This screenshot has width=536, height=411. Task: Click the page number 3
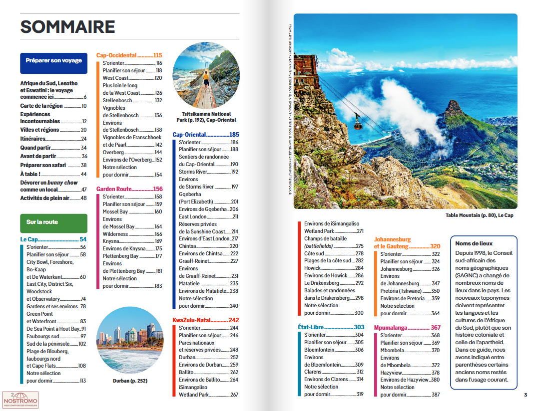click(x=526, y=395)
